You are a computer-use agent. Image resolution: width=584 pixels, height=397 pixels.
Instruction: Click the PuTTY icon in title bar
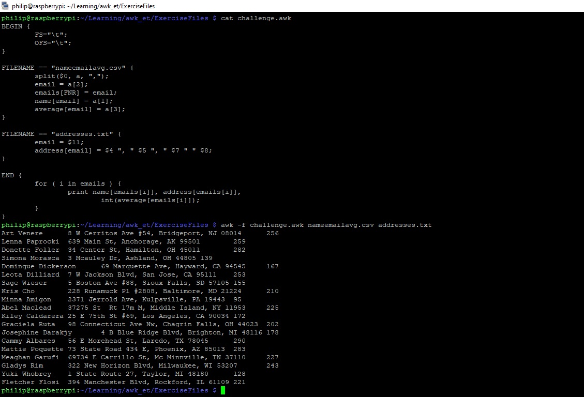[5, 6]
